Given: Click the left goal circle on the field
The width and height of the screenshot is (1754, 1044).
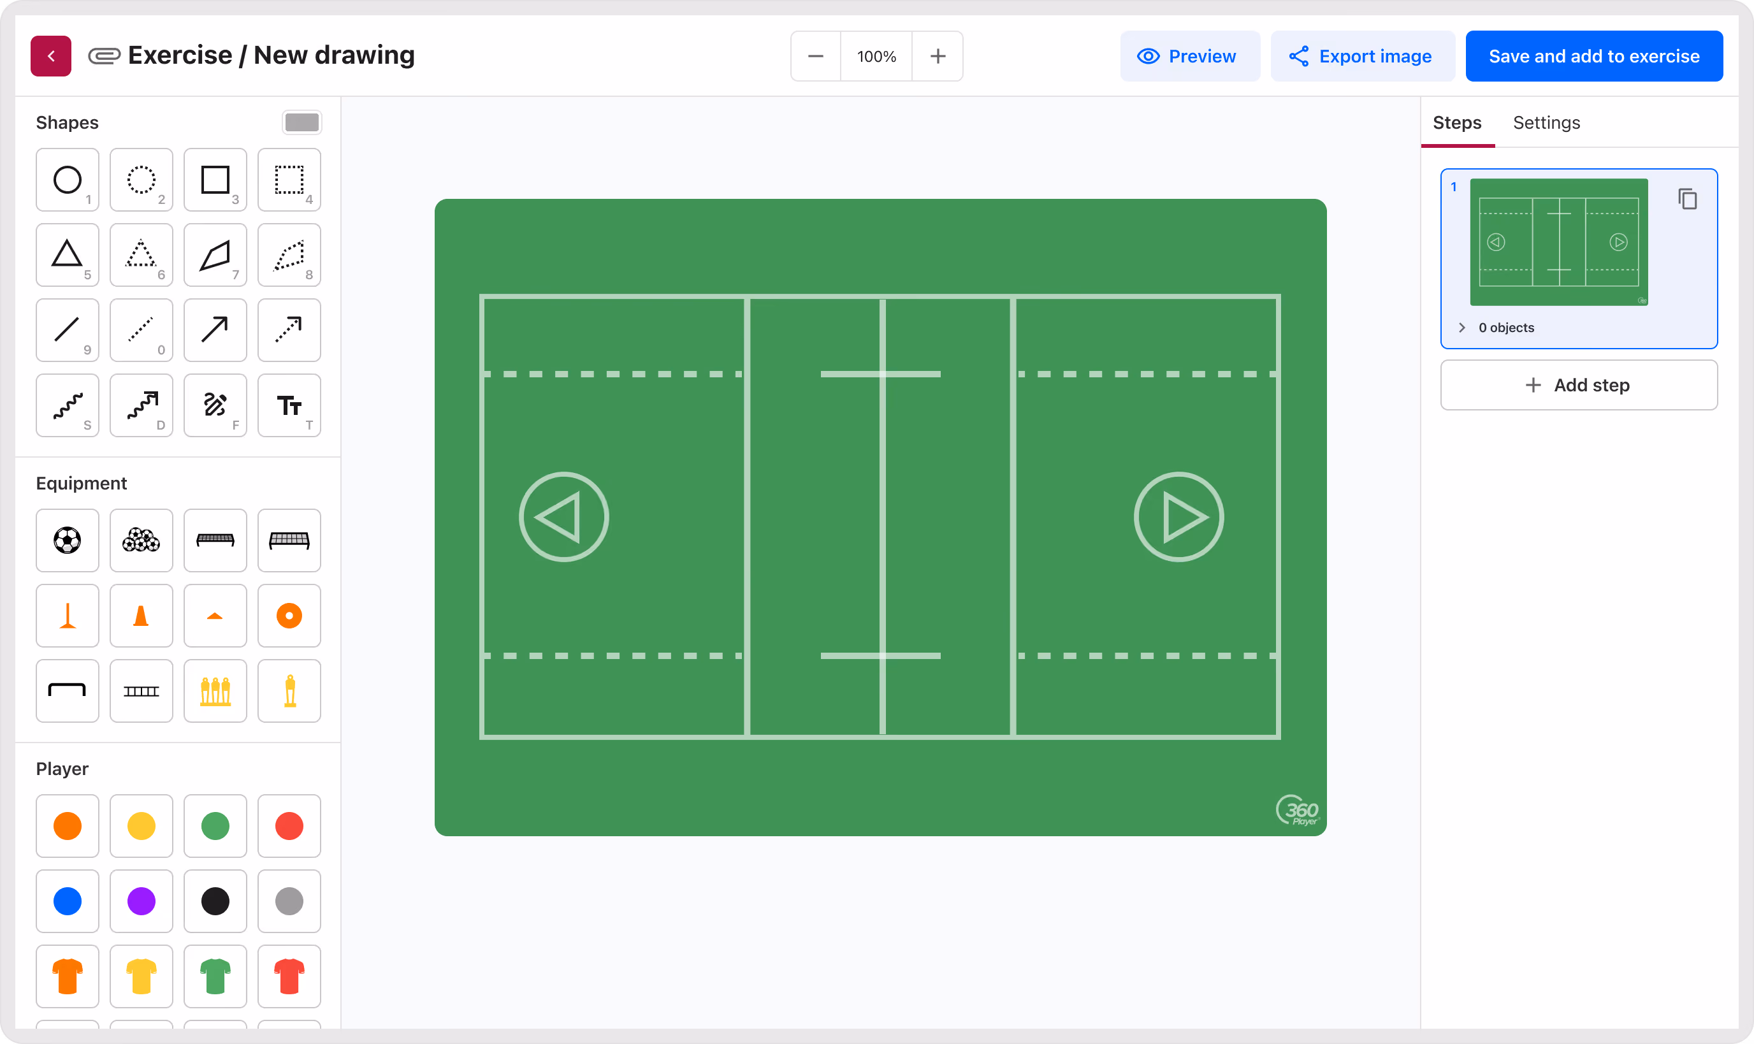Looking at the screenshot, I should pos(563,517).
